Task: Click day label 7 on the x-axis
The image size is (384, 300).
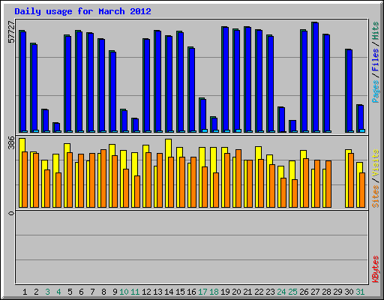Action: click(92, 292)
